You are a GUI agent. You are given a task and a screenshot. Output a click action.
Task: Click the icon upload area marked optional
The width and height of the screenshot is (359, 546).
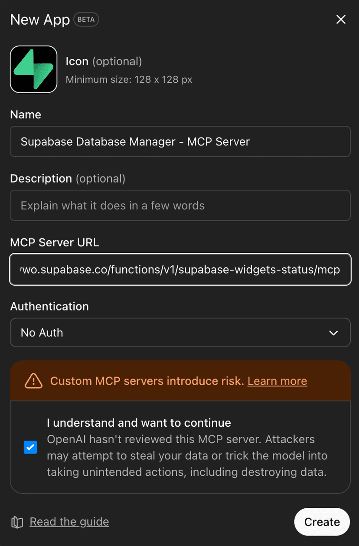pyautogui.click(x=33, y=69)
